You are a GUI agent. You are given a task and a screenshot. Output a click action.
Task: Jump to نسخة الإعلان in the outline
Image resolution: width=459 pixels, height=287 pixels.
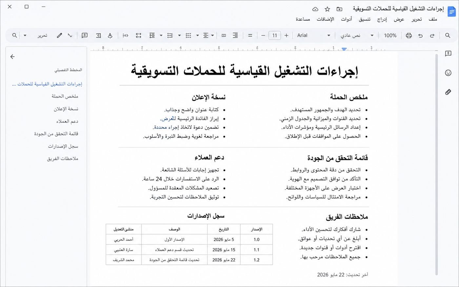tap(66, 109)
